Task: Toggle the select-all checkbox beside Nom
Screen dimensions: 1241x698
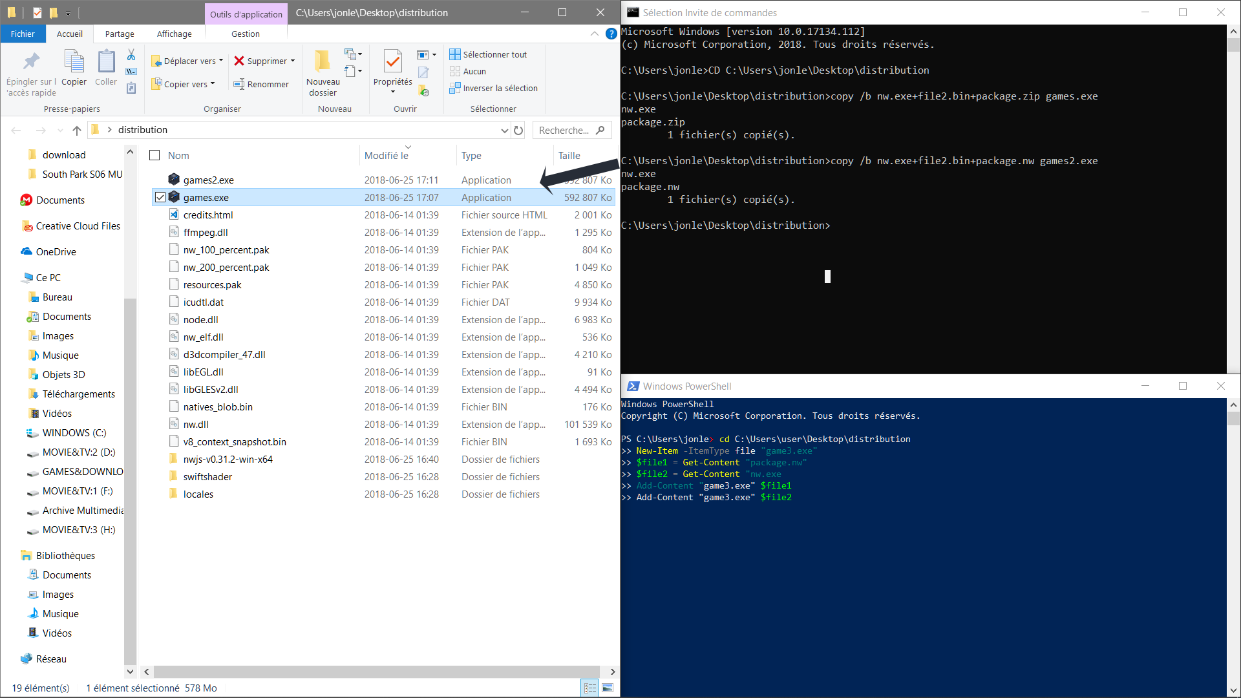Action: coord(154,155)
